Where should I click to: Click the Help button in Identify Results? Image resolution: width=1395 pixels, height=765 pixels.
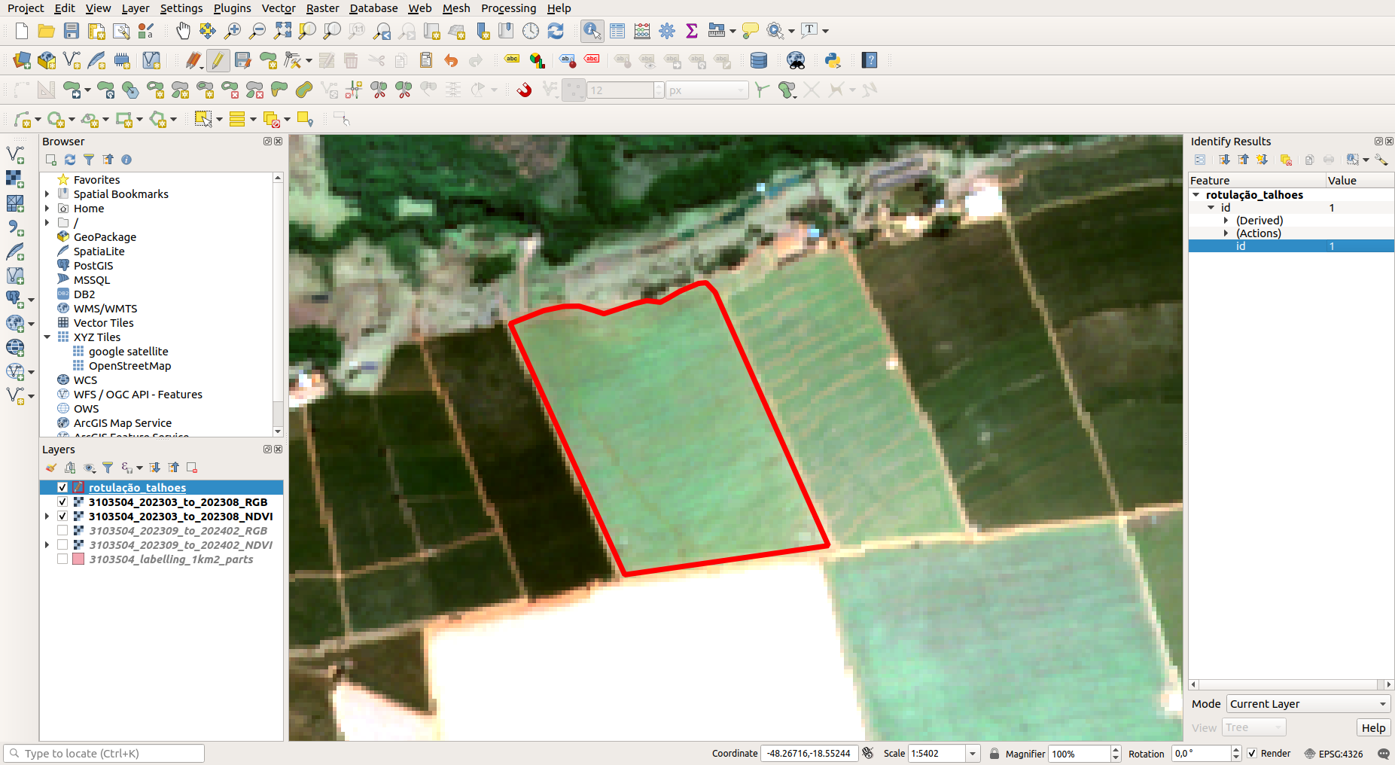click(1372, 727)
